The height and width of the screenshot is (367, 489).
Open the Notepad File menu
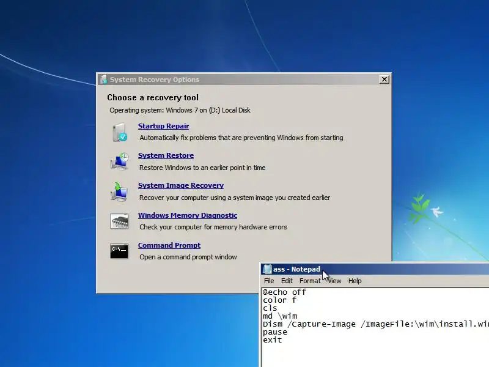pyautogui.click(x=269, y=281)
